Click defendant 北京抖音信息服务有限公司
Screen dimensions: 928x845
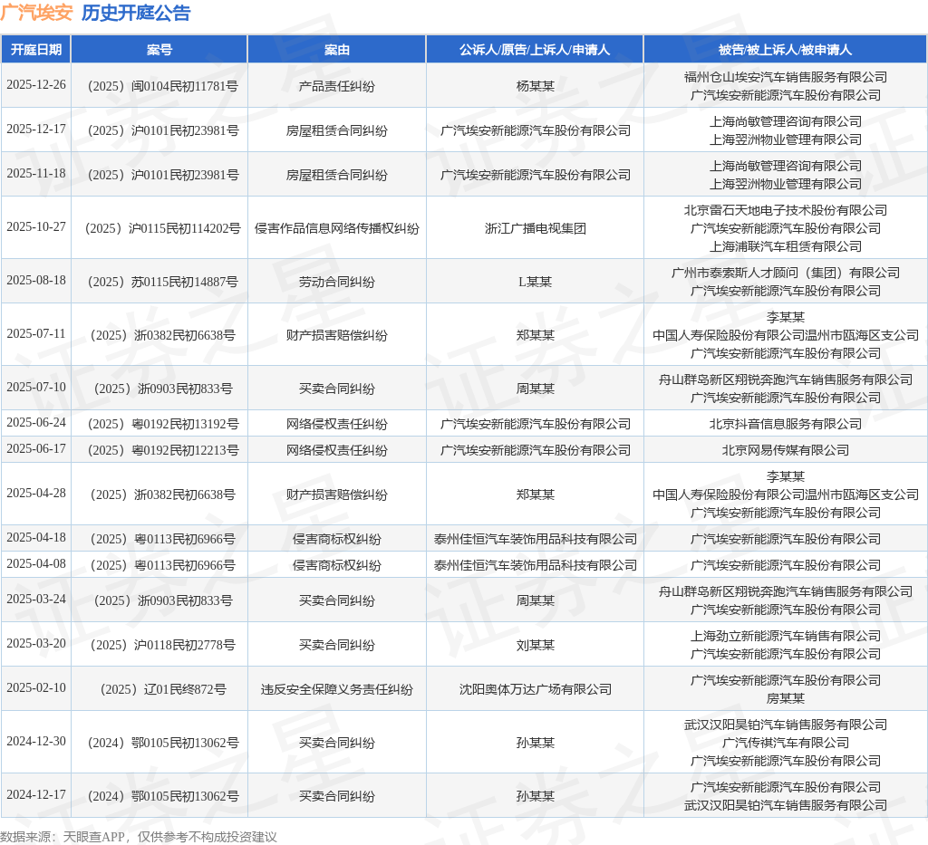786,424
